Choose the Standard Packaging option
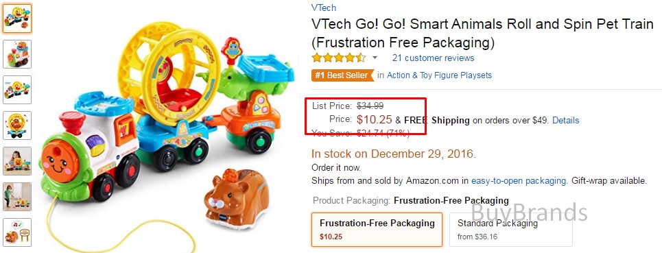The height and width of the screenshot is (253, 662). (511, 230)
